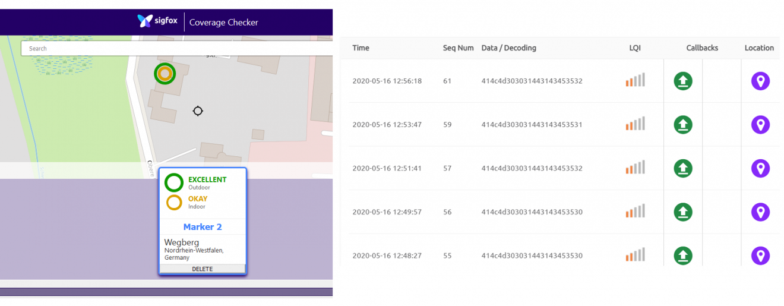Click the green Excellent outdoor coverage ring

(x=174, y=182)
